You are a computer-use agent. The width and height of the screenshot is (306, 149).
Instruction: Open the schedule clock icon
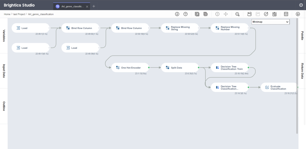click(x=266, y=14)
